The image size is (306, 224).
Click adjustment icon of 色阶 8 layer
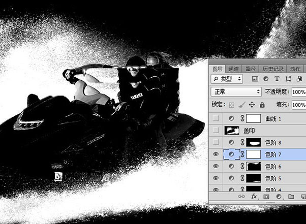(x=231, y=142)
